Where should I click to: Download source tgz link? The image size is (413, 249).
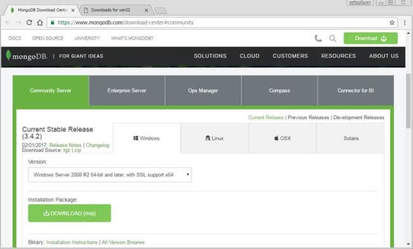[x=67, y=150]
